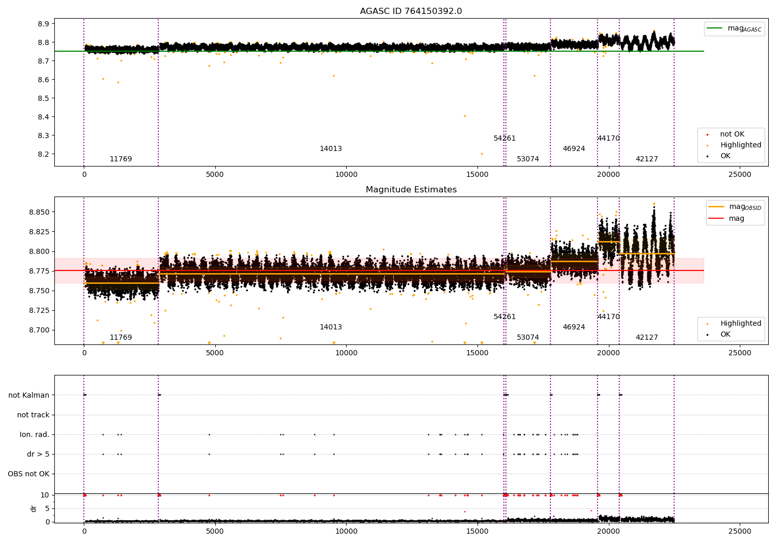Viewport: 776px width, 543px height.
Task: Click the 8.775 y-axis tick label
Action: click(x=39, y=271)
